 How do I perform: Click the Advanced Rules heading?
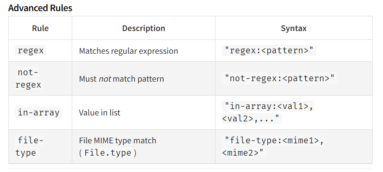pos(40,8)
